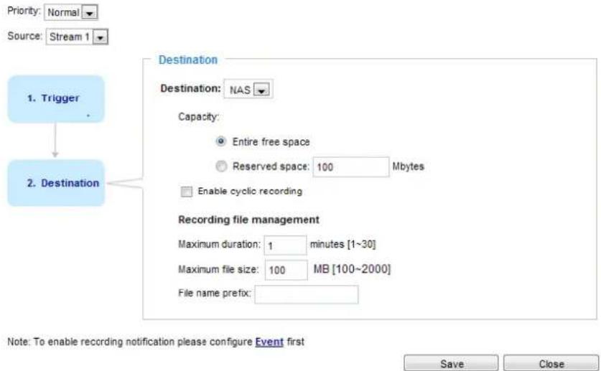Click the Entire free space label
The width and height of the screenshot is (601, 371).
[271, 141]
